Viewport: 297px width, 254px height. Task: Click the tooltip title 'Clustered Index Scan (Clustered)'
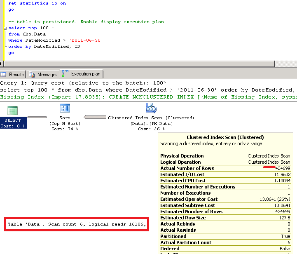coord(225,137)
